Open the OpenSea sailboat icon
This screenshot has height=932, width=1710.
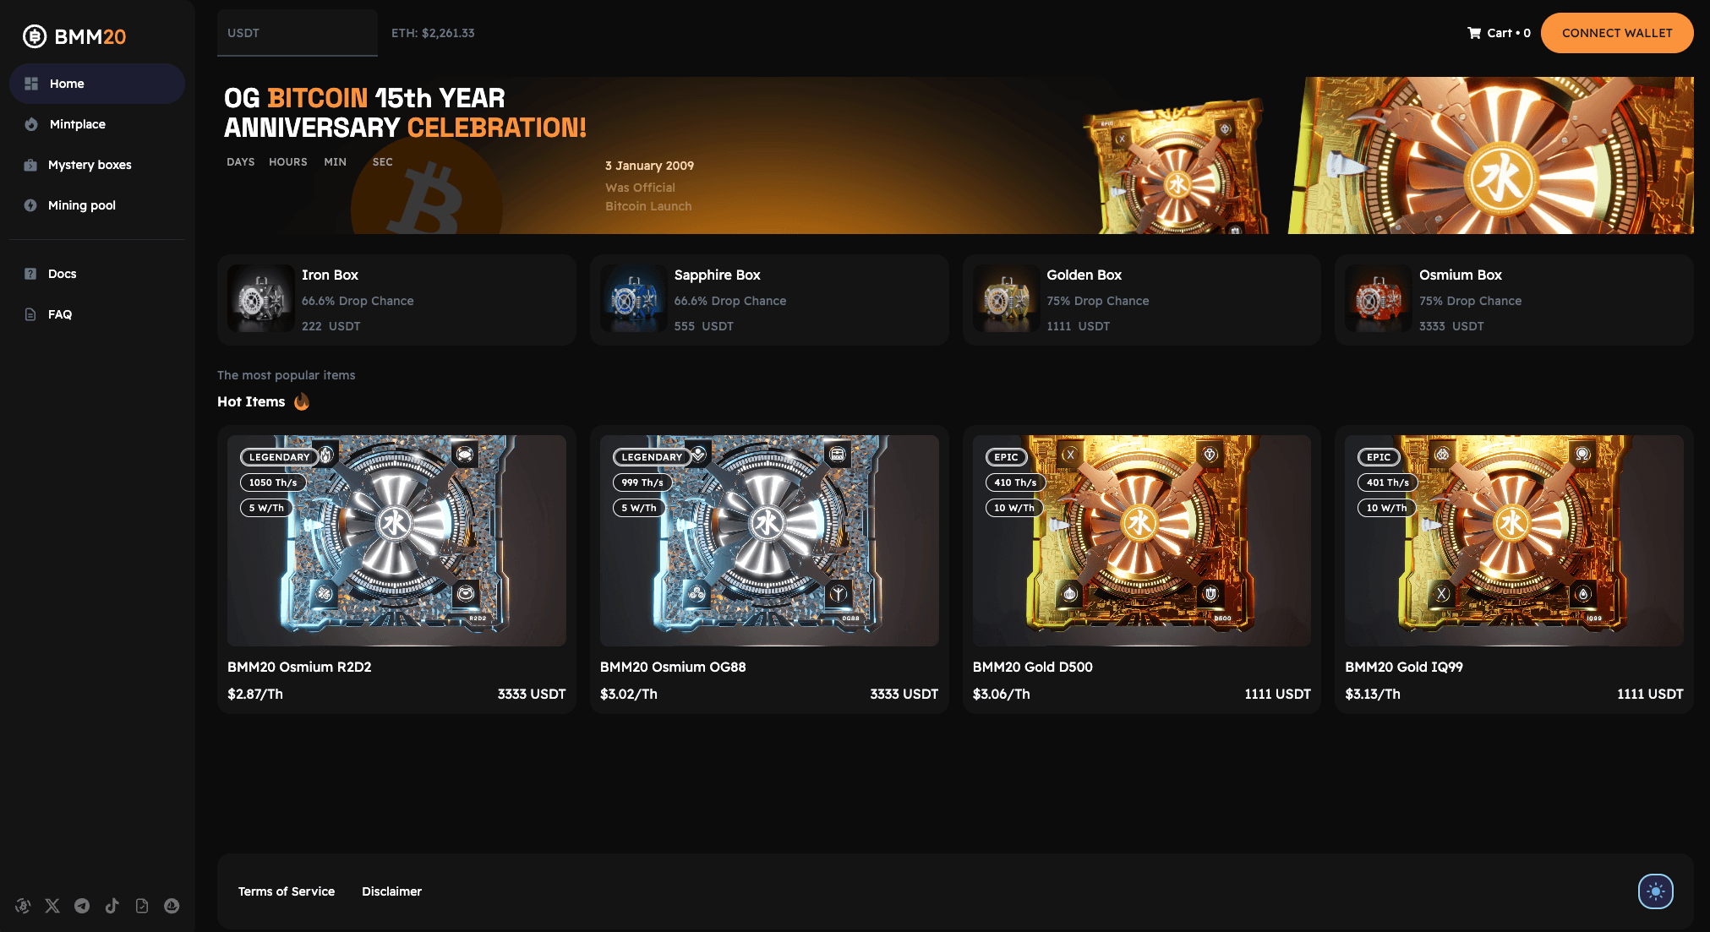[172, 906]
